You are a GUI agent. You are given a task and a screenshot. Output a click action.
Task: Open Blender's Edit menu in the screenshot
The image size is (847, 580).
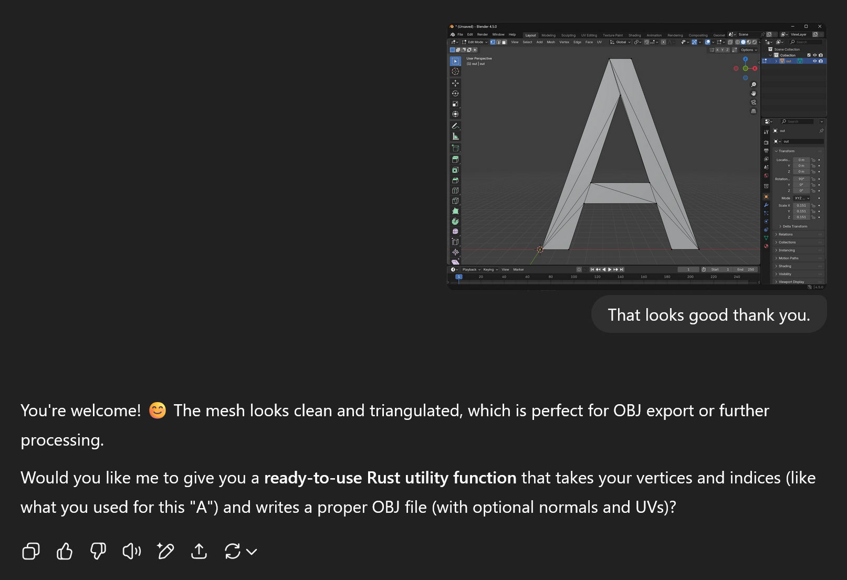pyautogui.click(x=470, y=35)
